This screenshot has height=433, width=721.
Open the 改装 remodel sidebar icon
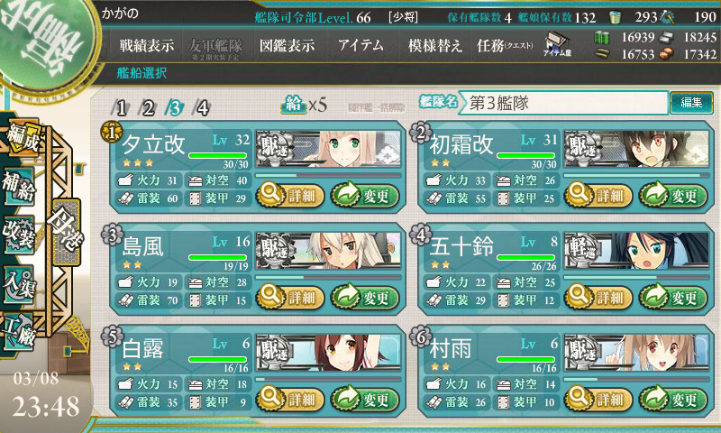pyautogui.click(x=19, y=235)
